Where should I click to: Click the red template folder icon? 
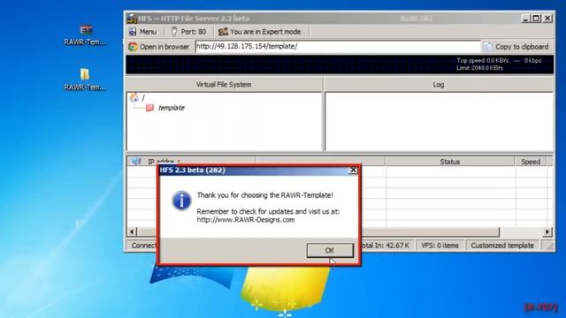click(149, 108)
